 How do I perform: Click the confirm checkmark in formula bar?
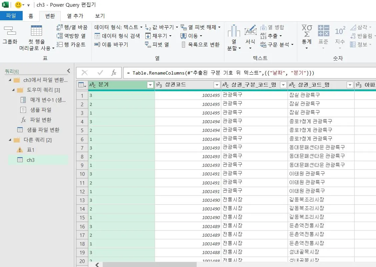pyautogui.click(x=100, y=73)
